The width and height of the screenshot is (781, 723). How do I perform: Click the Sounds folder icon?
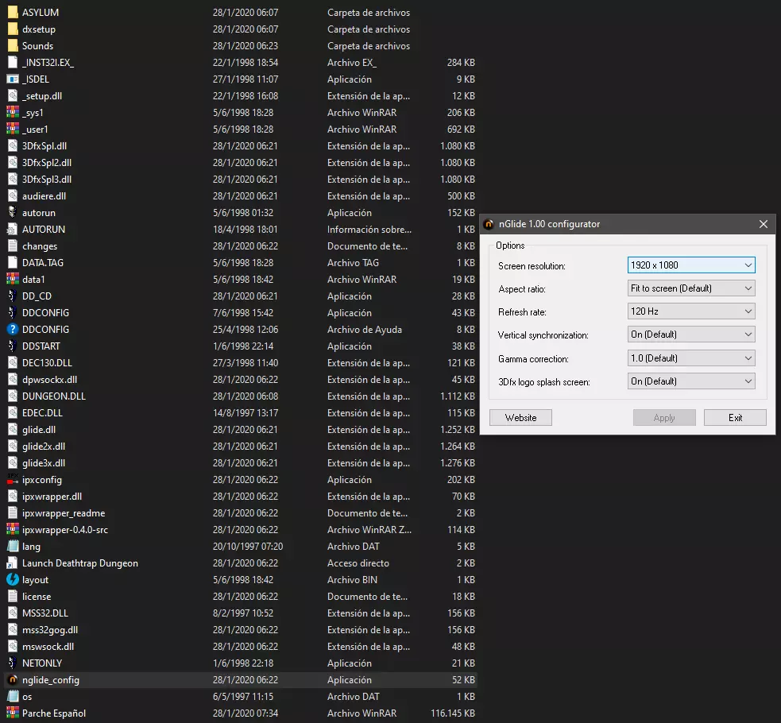pos(13,46)
